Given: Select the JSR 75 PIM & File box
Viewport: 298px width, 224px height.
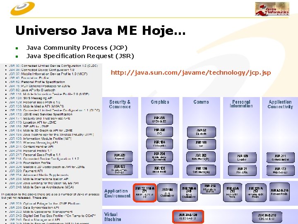Looking at the screenshot, I should point(242,170).
